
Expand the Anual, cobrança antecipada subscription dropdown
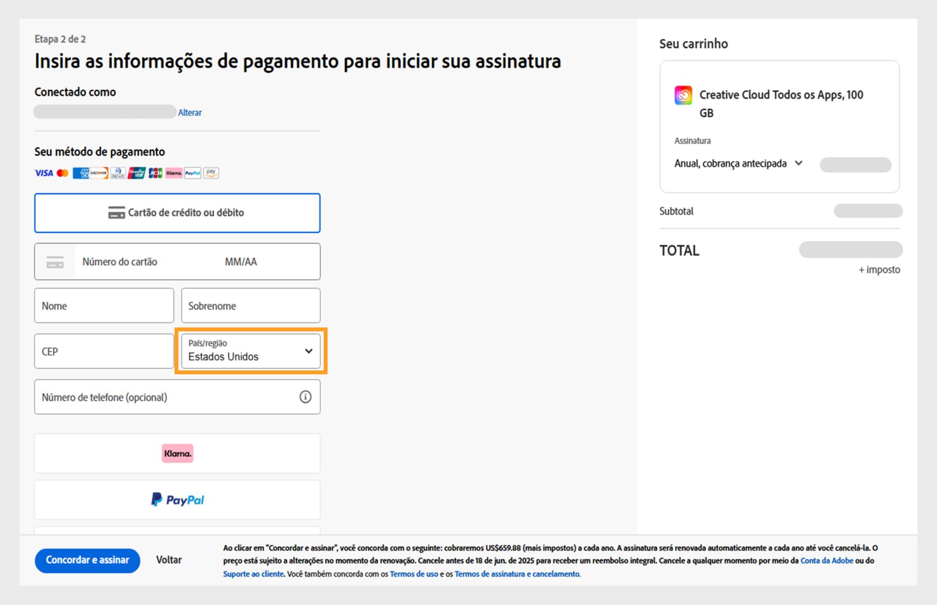pyautogui.click(x=738, y=163)
